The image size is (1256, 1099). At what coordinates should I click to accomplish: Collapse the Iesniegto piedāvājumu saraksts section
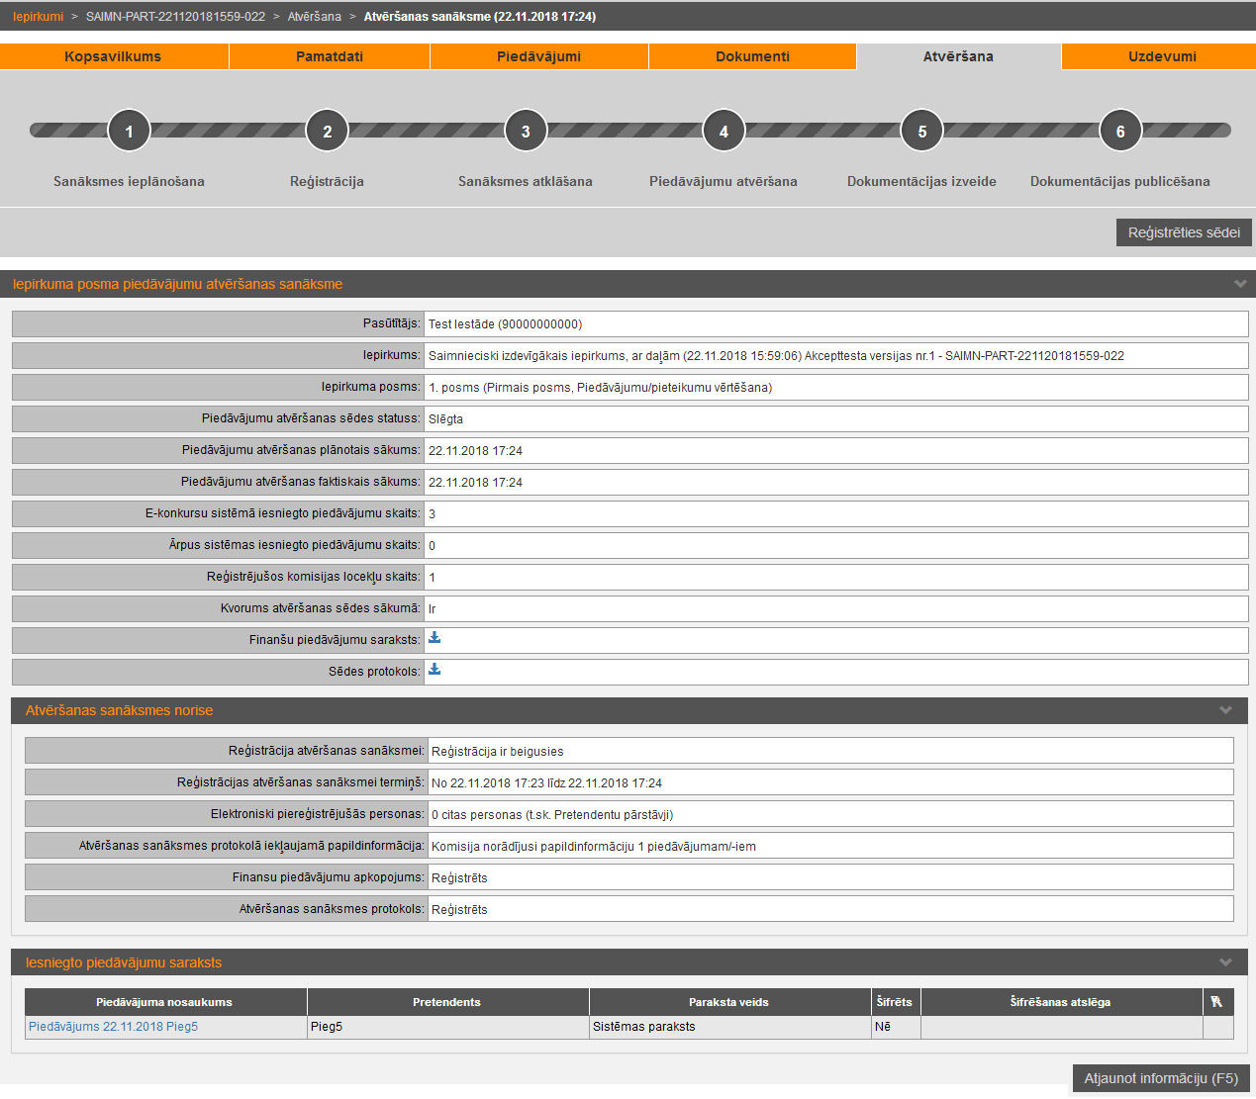(x=1225, y=962)
